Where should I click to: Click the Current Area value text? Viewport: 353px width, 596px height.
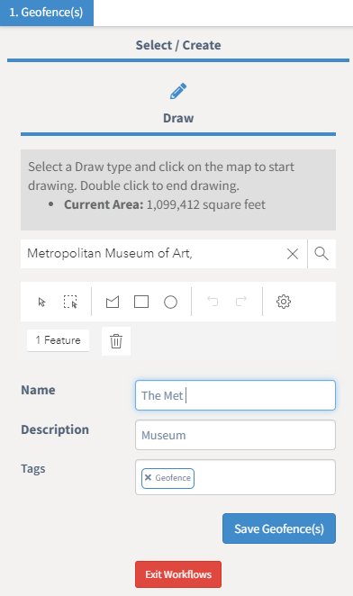point(206,205)
